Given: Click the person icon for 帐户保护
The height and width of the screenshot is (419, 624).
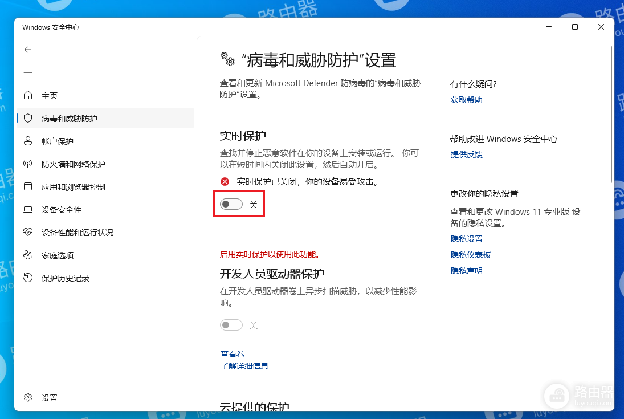Looking at the screenshot, I should tap(27, 141).
